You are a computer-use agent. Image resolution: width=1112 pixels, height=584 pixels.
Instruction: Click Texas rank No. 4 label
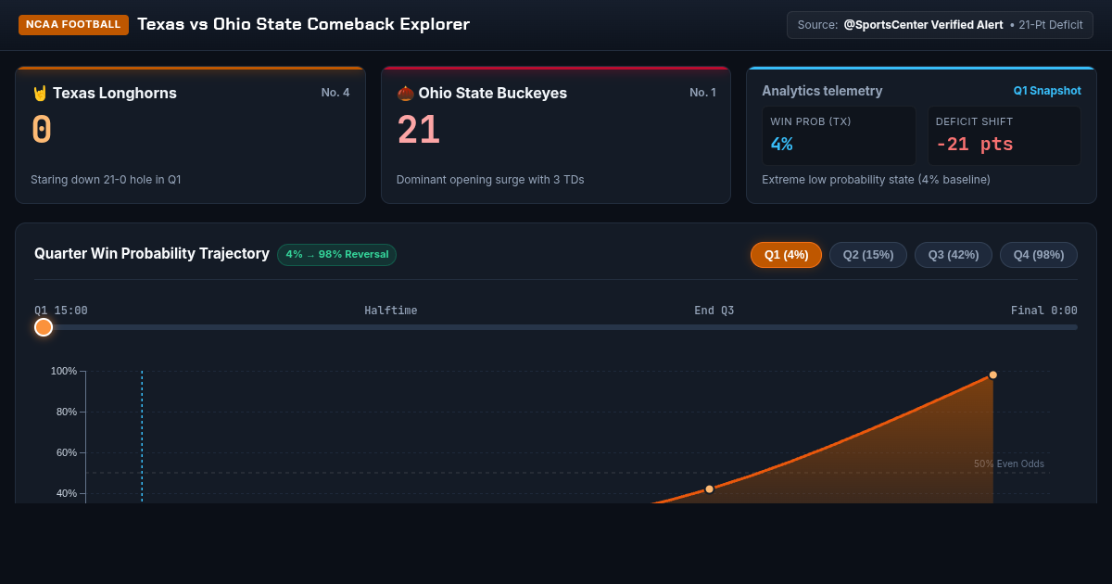[x=335, y=93]
